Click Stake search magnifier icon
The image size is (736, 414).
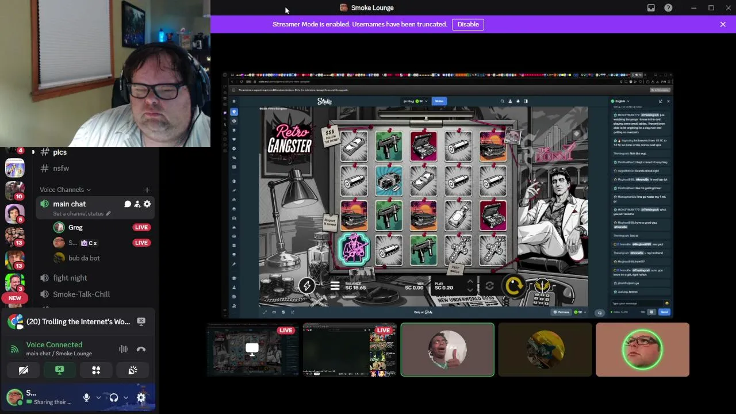point(502,101)
